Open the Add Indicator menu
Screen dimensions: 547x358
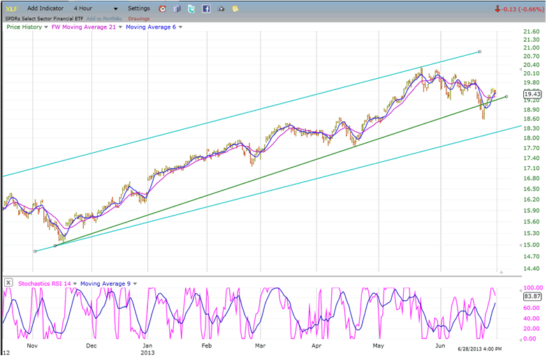47,8
